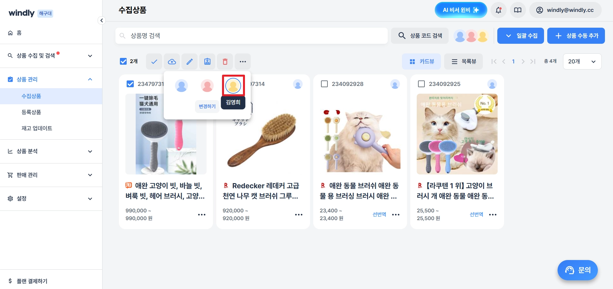Switch to 목록뷰 view
This screenshot has width=613, height=289.
click(463, 61)
